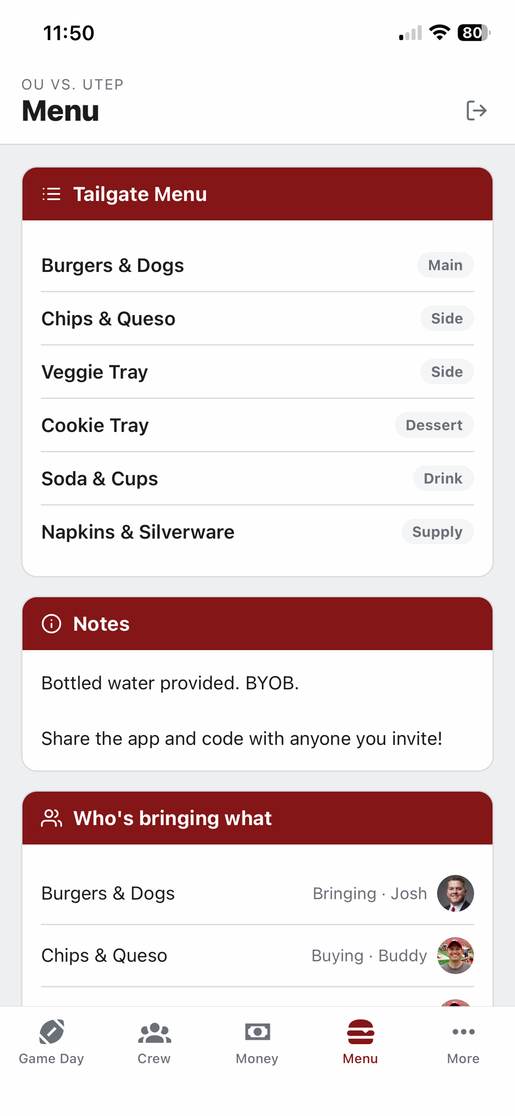Select the Veggie Tray row
Screen dimensions: 515x1116
(x=257, y=372)
